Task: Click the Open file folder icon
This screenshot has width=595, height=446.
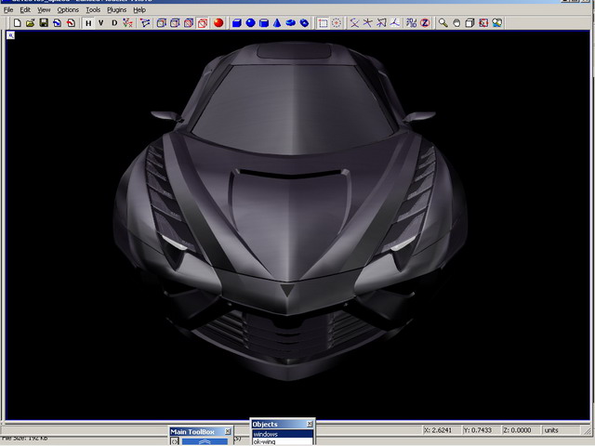Action: pyautogui.click(x=31, y=22)
